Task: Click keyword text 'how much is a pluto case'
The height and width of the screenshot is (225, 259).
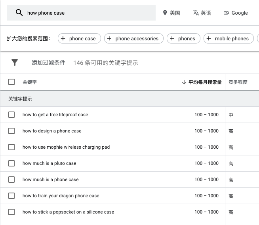Action: click(x=50, y=163)
